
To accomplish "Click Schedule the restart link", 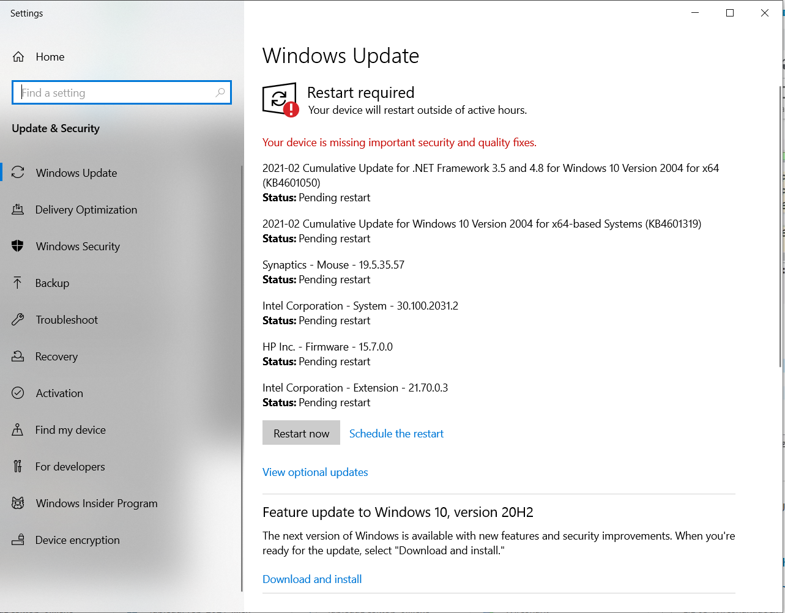I will pos(396,433).
